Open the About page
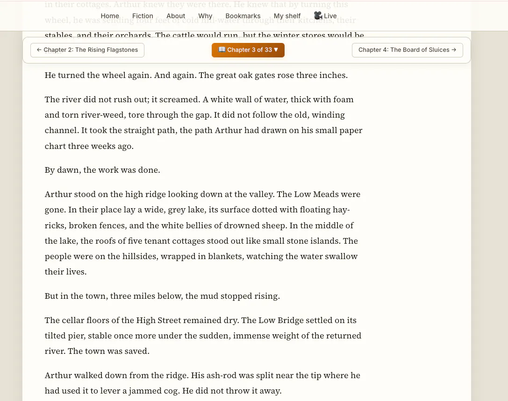Viewport: 508px width, 401px height. click(x=176, y=16)
